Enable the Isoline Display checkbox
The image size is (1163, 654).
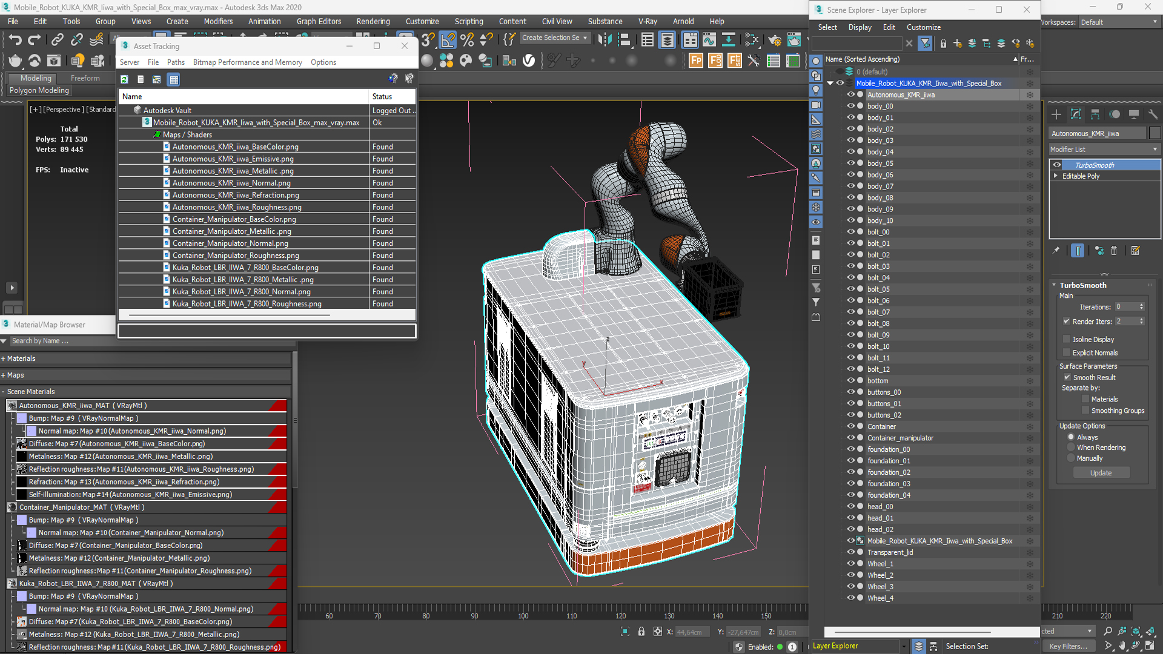[x=1067, y=339]
